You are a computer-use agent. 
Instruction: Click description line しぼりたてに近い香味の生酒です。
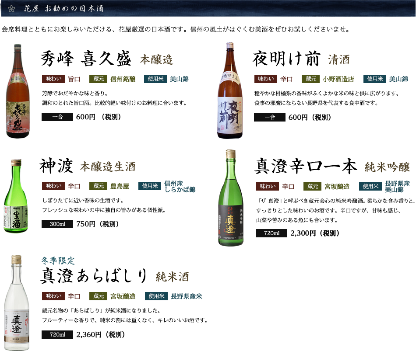tap(83, 200)
